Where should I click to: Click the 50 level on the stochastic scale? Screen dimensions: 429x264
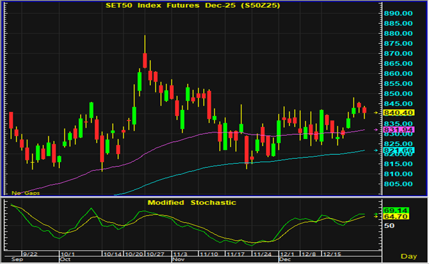389,225
